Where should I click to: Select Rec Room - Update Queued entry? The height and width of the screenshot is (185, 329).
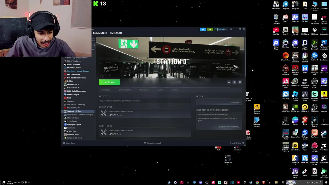coord(78,71)
